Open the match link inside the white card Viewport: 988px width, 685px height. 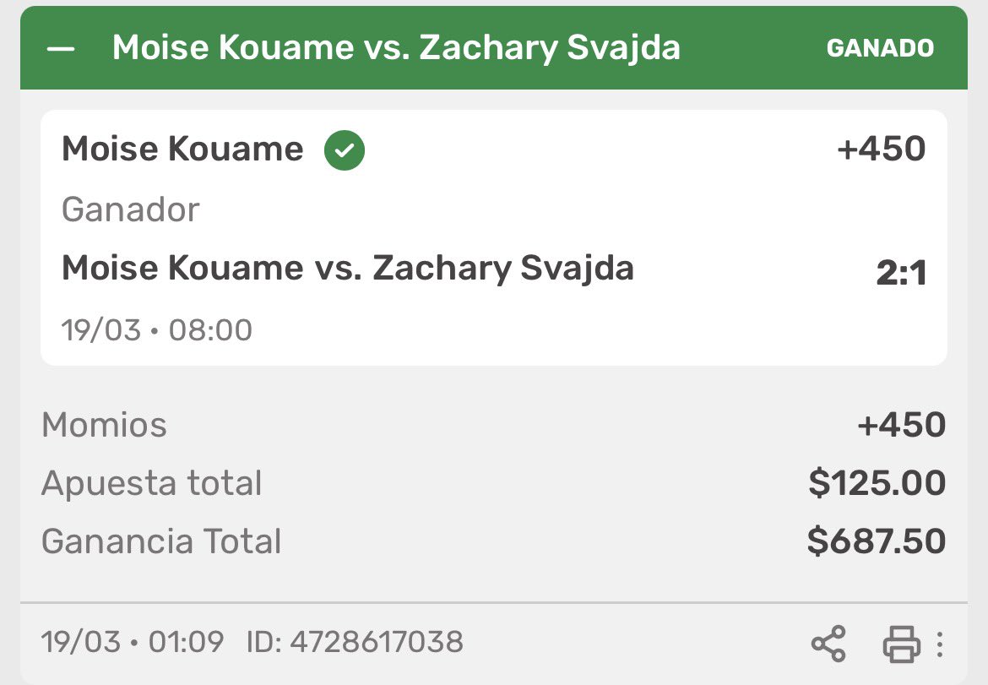[x=348, y=269]
